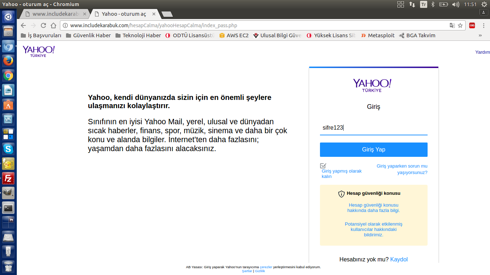Open the network connections indicator

(412, 4)
